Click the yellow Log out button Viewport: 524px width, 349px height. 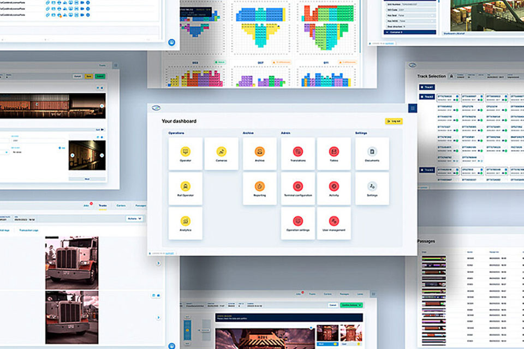394,121
